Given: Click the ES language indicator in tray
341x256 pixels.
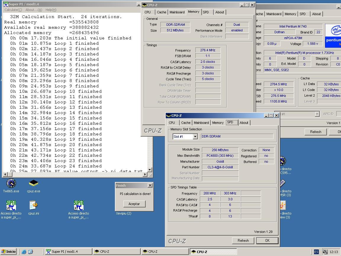Looking at the screenshot, I should click(316, 252).
